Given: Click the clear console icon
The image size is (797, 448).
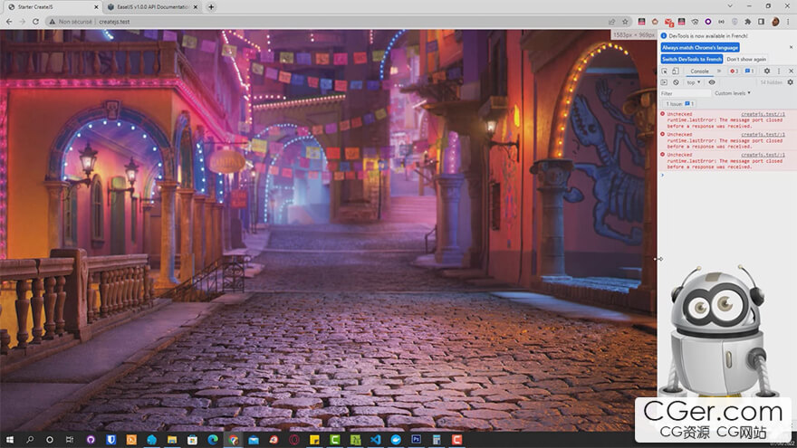Looking at the screenshot, I should click(676, 82).
